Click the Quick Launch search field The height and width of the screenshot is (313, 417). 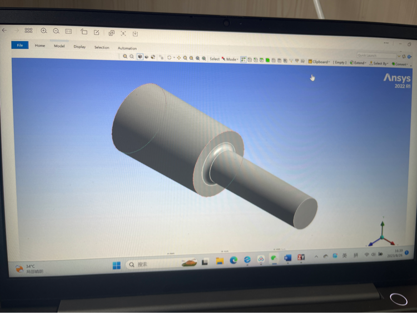(x=376, y=55)
